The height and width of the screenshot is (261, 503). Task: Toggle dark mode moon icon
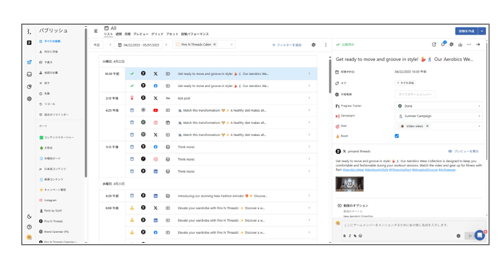click(29, 216)
